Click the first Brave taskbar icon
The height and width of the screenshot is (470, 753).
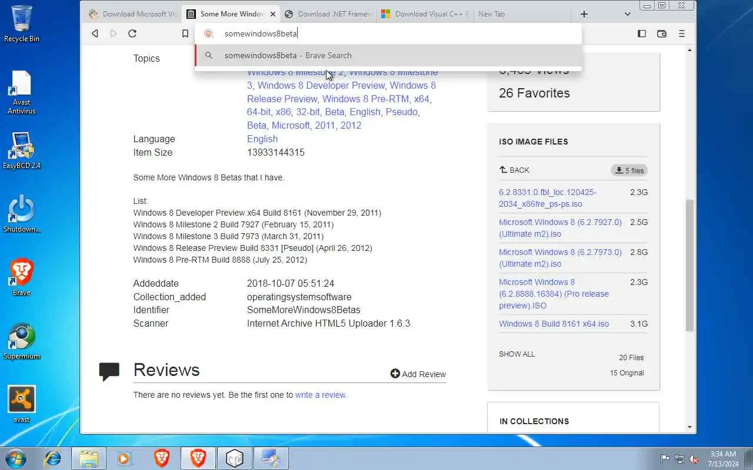162,458
